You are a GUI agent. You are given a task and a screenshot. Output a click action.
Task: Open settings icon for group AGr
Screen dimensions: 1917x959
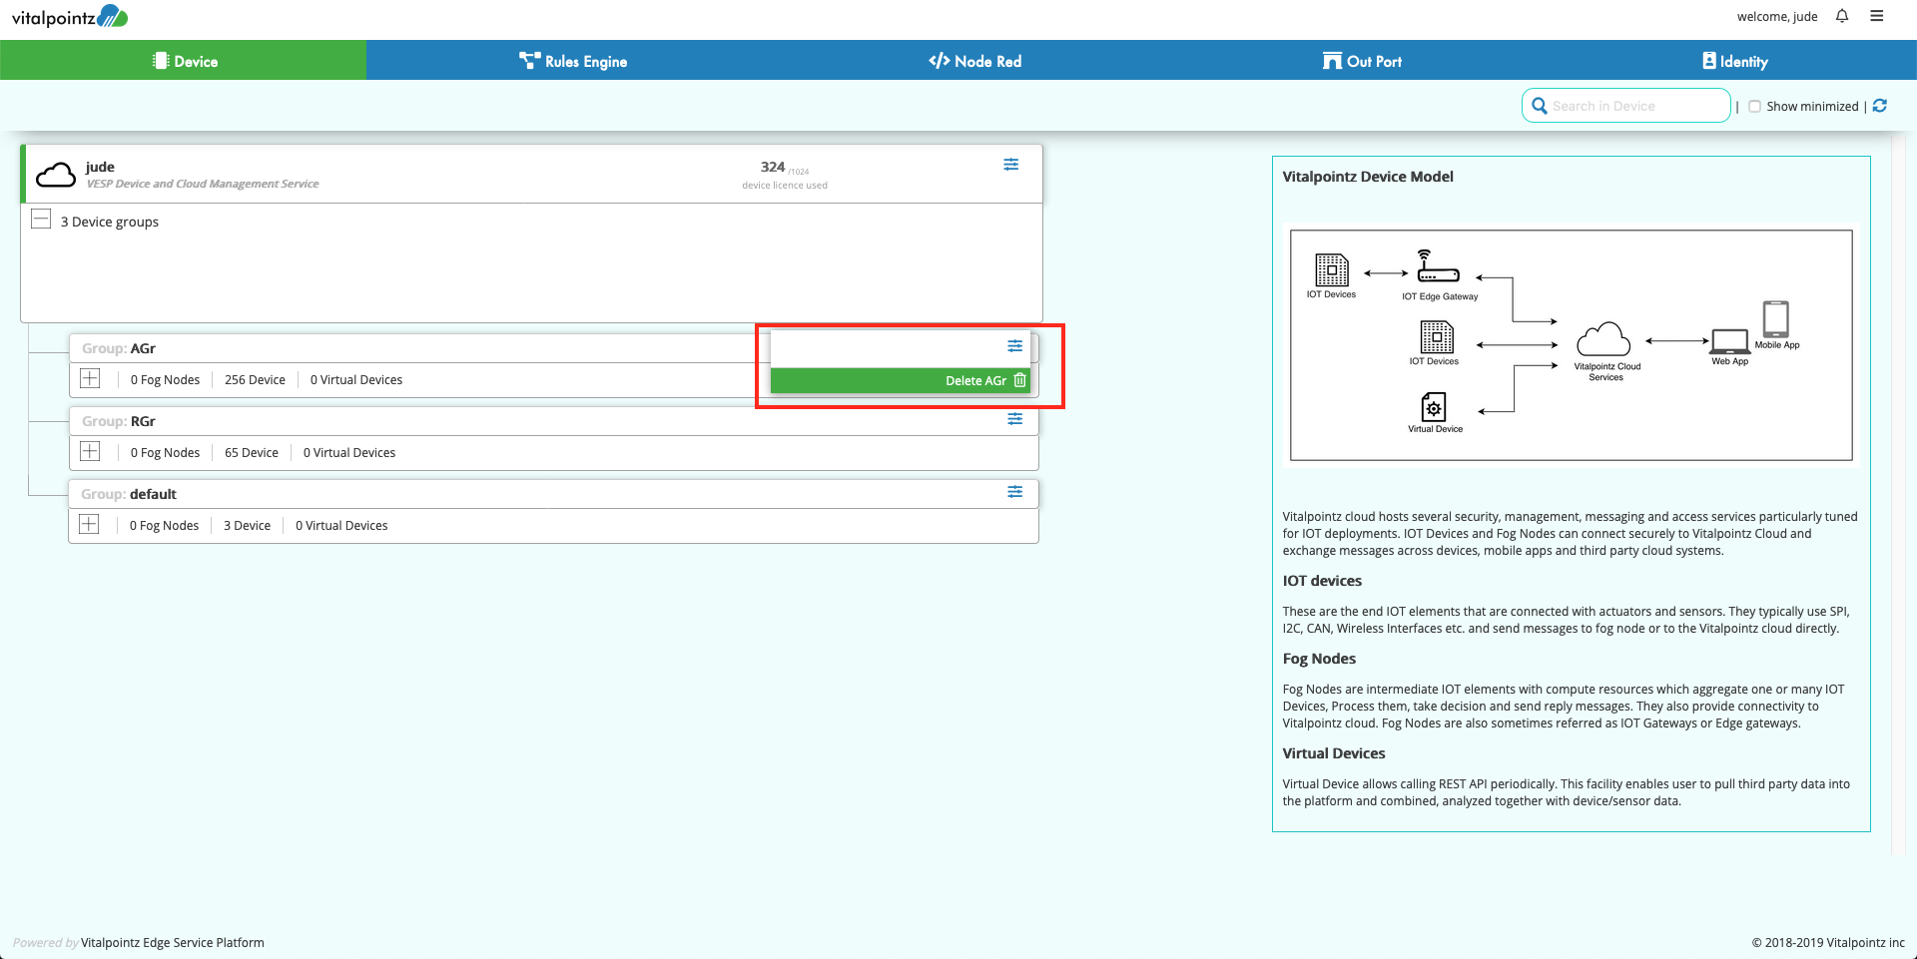tap(1015, 346)
